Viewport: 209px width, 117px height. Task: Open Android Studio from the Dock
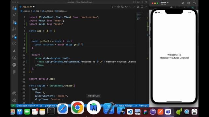(x=94, y=108)
